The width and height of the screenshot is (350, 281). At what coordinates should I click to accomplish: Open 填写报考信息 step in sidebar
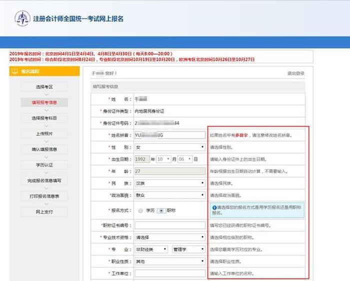44,102
